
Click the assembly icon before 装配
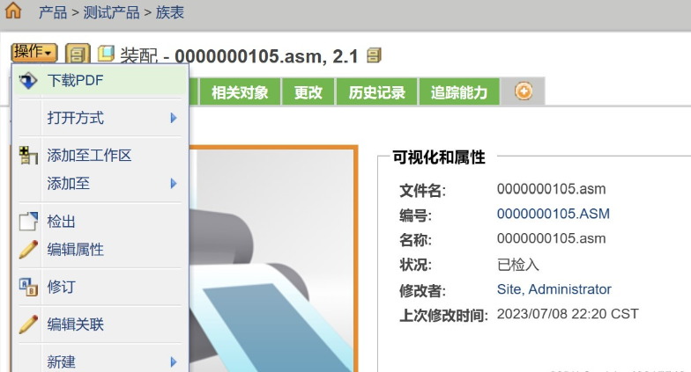(107, 55)
